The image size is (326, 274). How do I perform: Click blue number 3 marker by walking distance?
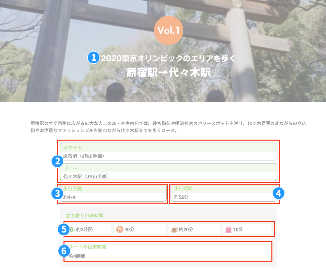[x=57, y=194]
